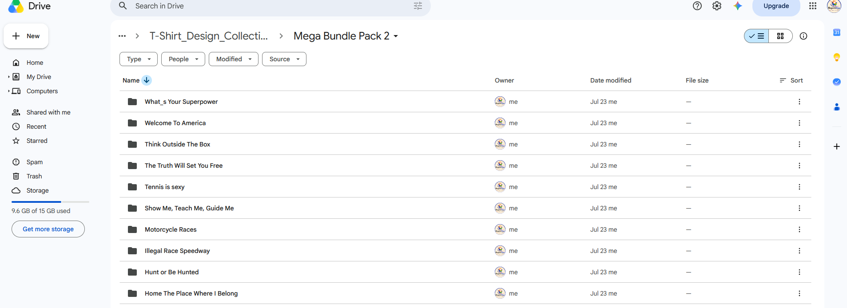Viewport: 847px width, 308px height.
Task: Open the Trash section
Action: 34,176
